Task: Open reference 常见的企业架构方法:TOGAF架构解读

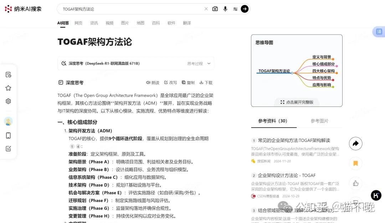Action: pyautogui.click(x=294, y=140)
